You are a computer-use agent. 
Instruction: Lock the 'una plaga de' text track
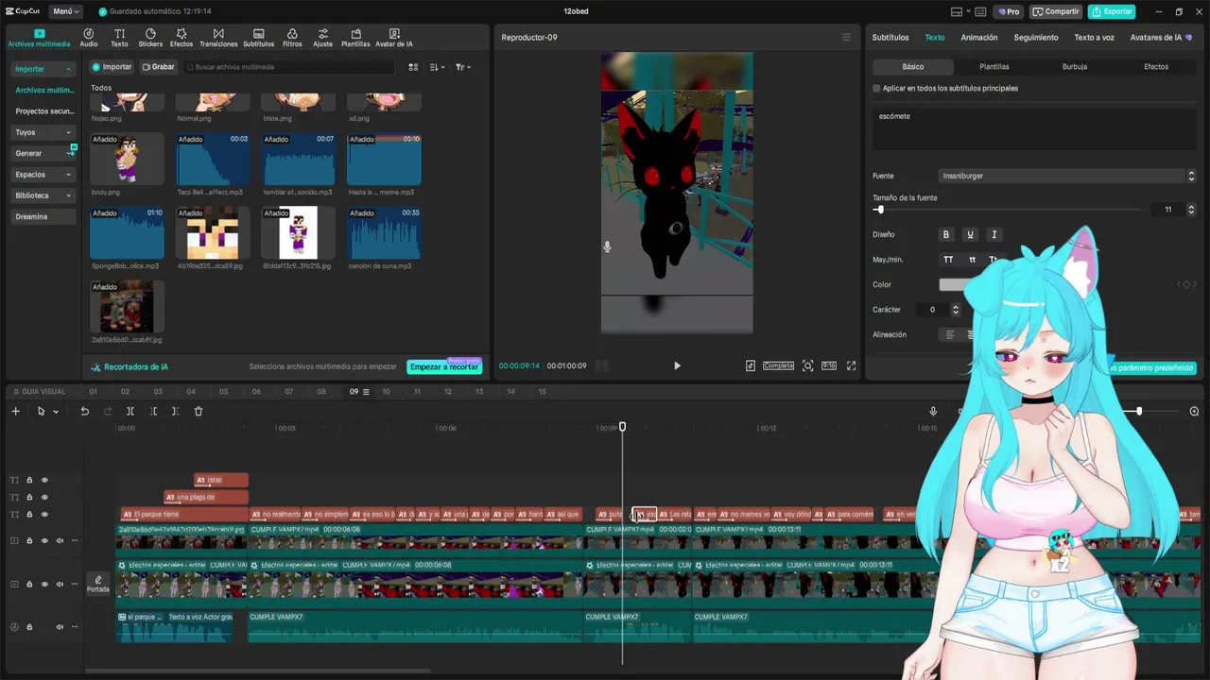coord(29,497)
